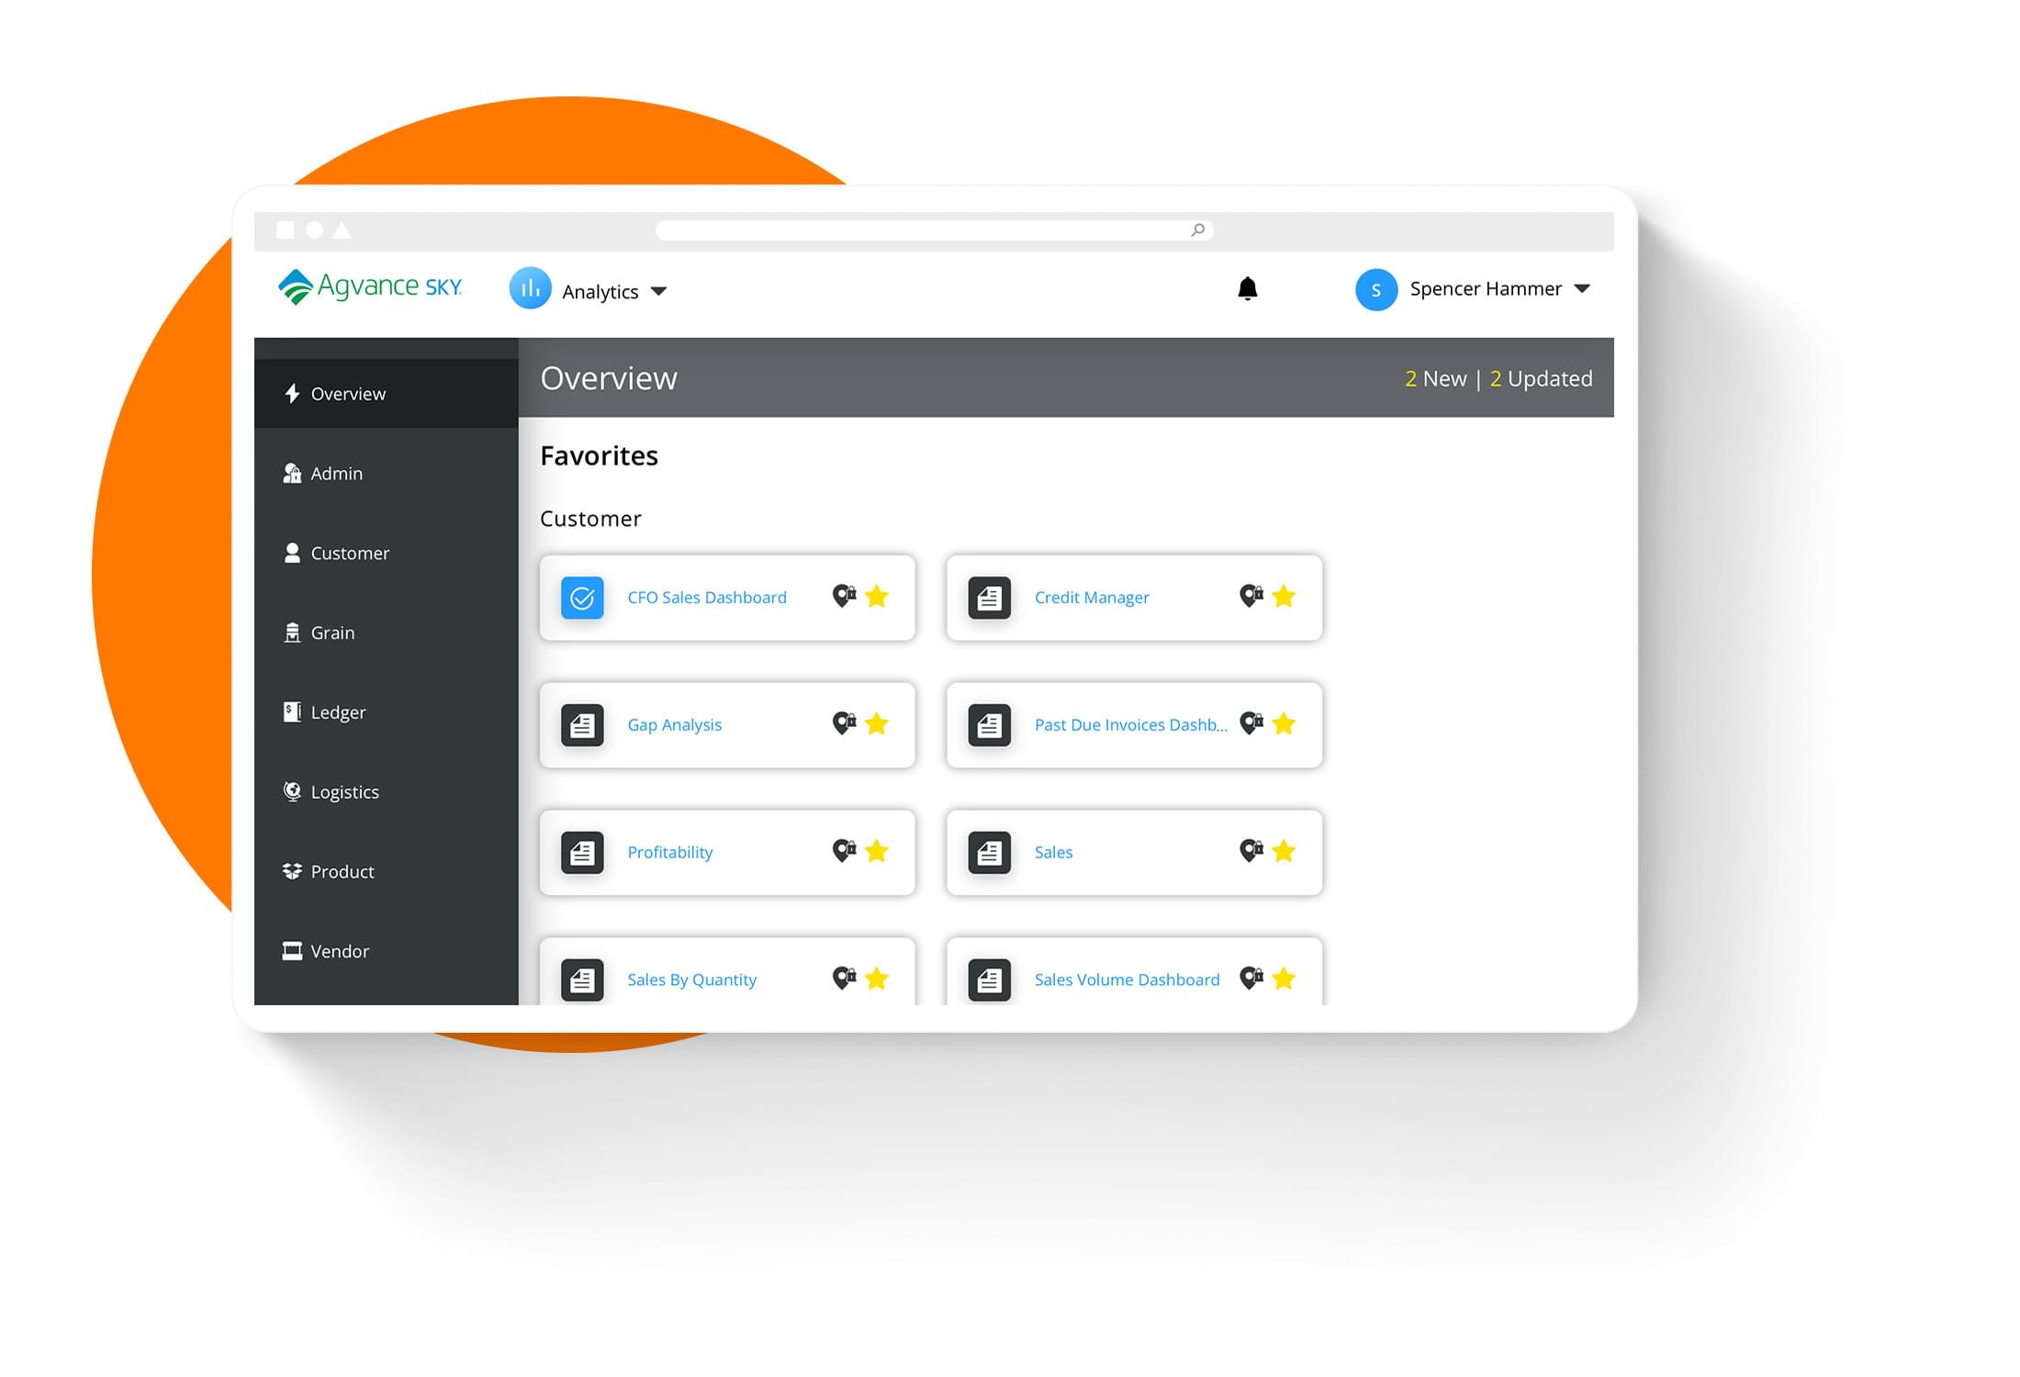The image size is (2020, 1377).
Task: Unfavorite Past Due Invoices star
Action: point(1284,724)
